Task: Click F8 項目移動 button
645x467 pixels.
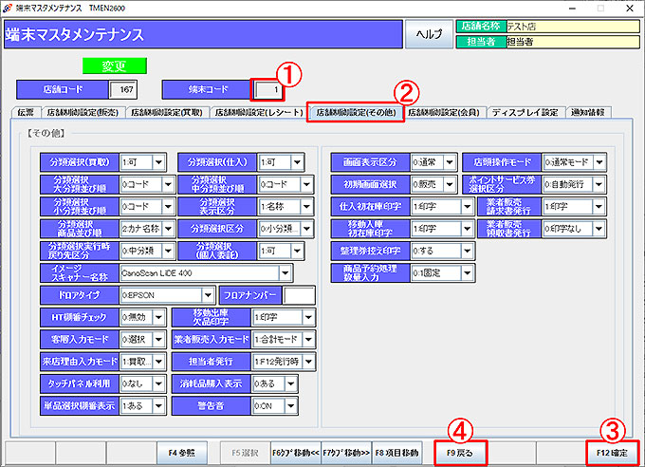Action: pyautogui.click(x=396, y=453)
